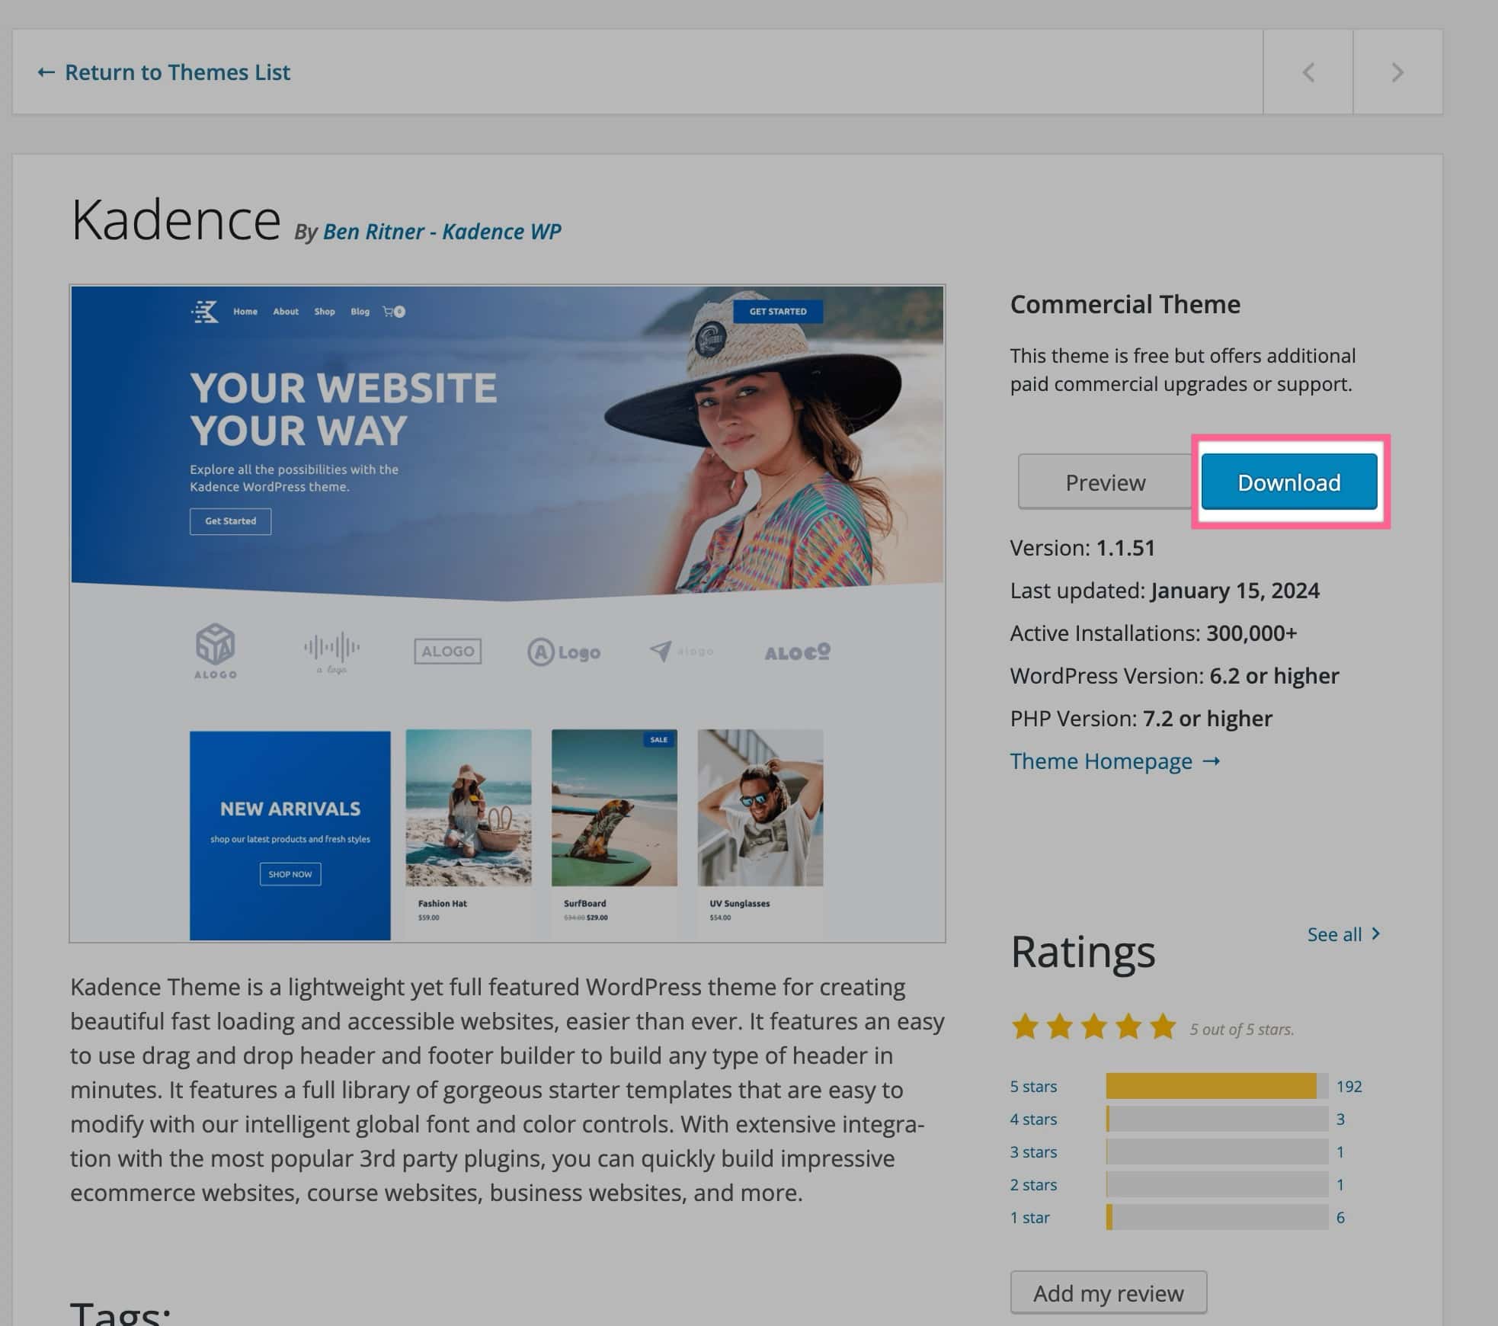Viewport: 1498px width, 1326px height.
Task: Click the arrow beside Theme Homepage
Action: 1212,761
